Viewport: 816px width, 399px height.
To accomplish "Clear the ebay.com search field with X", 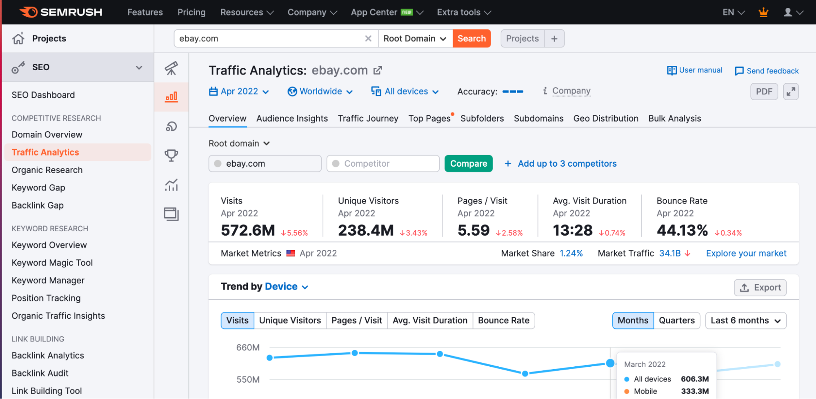I will pos(368,38).
